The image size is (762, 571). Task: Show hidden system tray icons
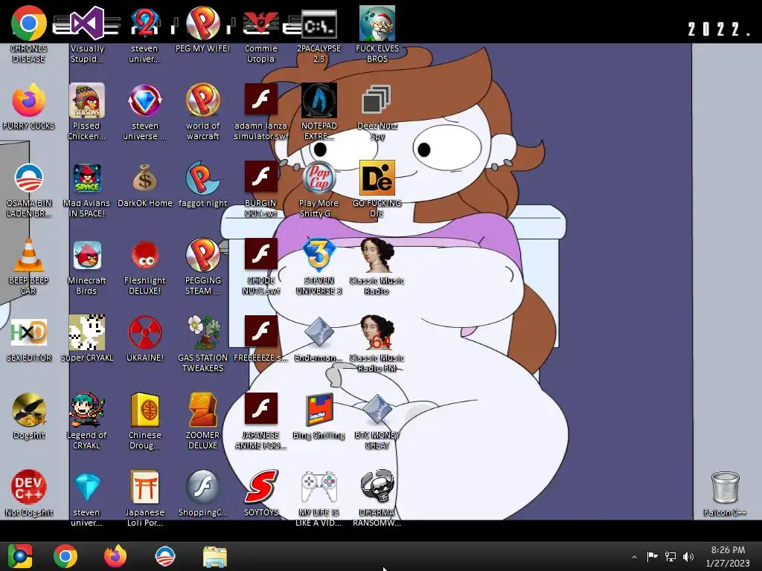pos(634,557)
